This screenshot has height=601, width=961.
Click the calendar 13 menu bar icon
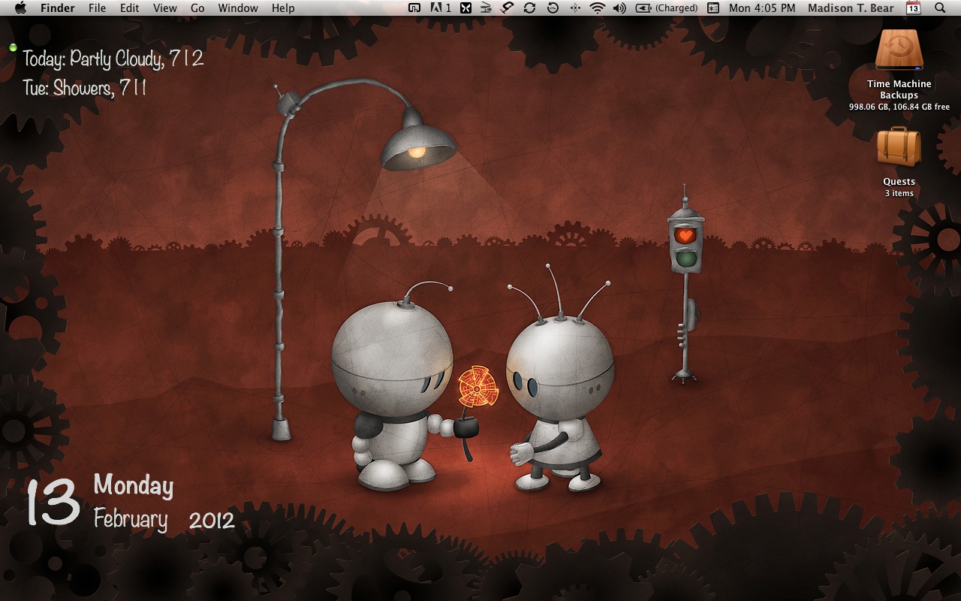pyautogui.click(x=914, y=8)
